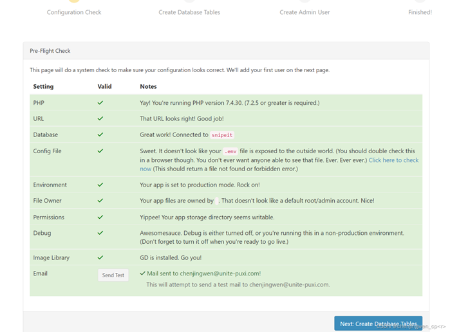
Task: Click the PHP row valid checkmark
Action: [100, 103]
